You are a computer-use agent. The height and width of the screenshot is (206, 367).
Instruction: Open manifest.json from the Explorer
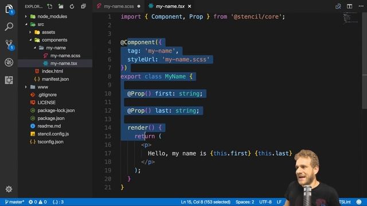coord(55,79)
